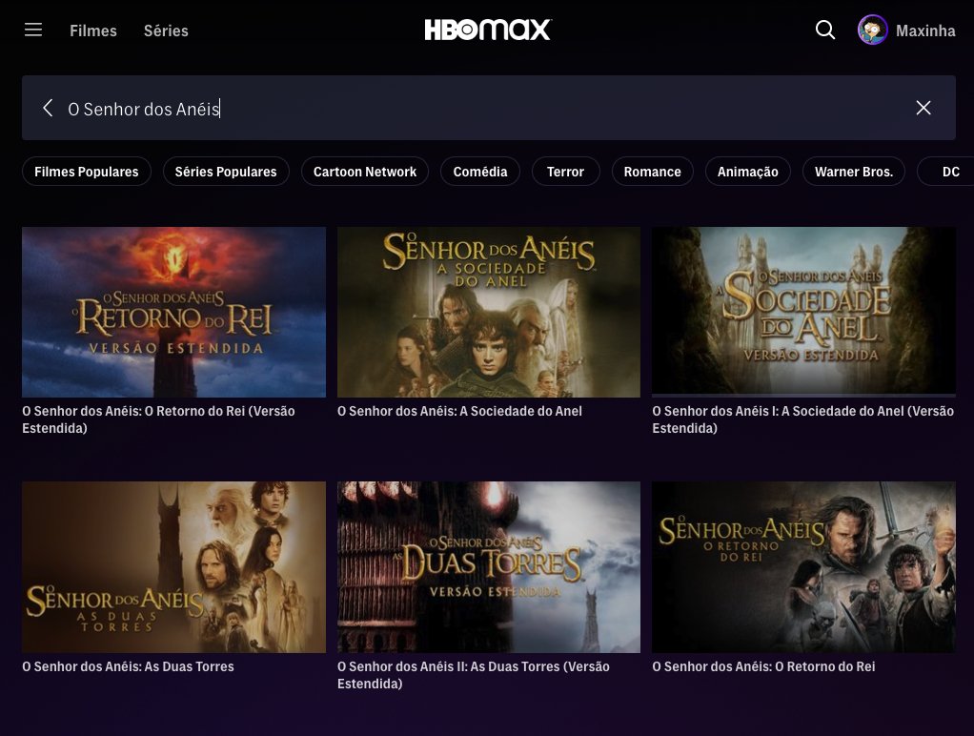Open the Maxinha profile avatar

pos(872,30)
